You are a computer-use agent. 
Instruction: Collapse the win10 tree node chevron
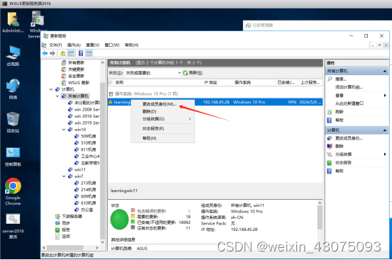click(64, 130)
